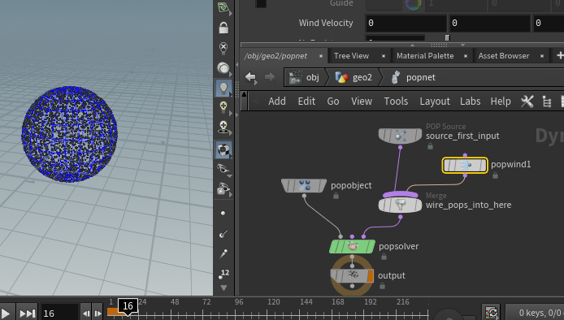564x320 pixels.
Task: Toggle display point trails icon
Action: pos(223,254)
